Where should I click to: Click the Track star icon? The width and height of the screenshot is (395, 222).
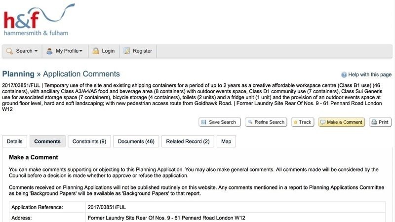tap(295, 122)
